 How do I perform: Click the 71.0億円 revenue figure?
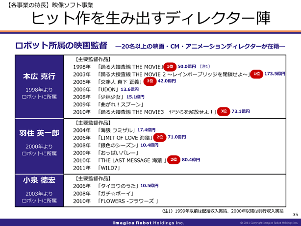[177, 137]
